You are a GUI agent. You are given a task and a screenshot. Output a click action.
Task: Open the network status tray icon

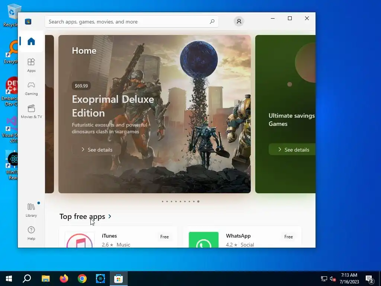point(324,279)
